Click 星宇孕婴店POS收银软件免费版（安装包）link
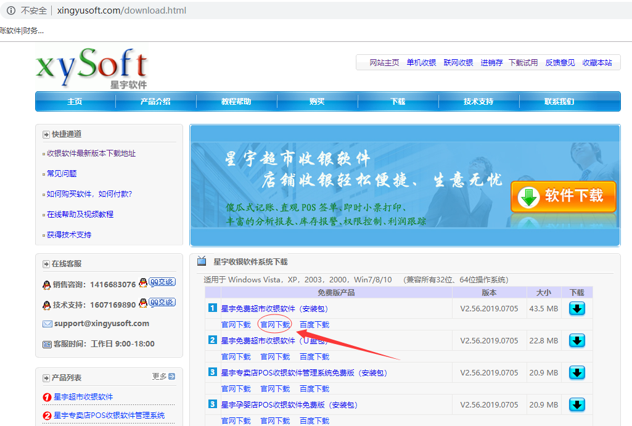Viewport: 632px width, 426px height. point(289,404)
